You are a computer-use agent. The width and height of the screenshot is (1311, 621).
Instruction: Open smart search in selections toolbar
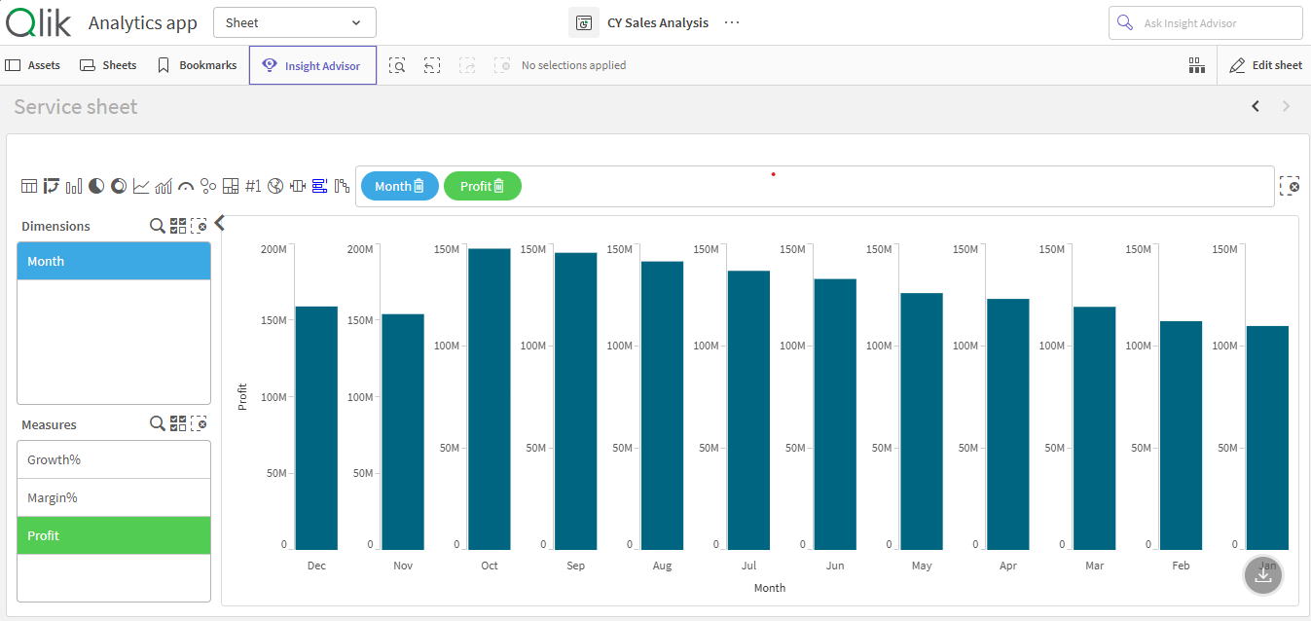(x=397, y=65)
